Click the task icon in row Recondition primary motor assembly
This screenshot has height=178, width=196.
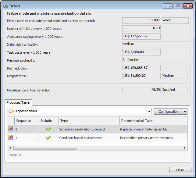(x=11, y=137)
